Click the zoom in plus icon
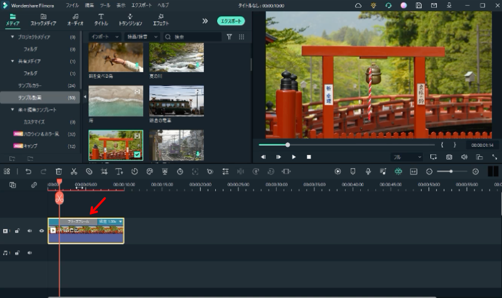Image resolution: width=502 pixels, height=298 pixels. click(x=476, y=171)
